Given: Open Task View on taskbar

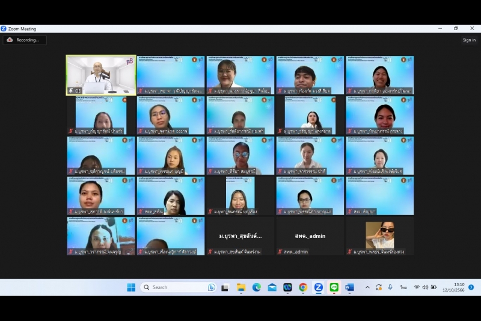Looking at the screenshot, I should click(225, 287).
